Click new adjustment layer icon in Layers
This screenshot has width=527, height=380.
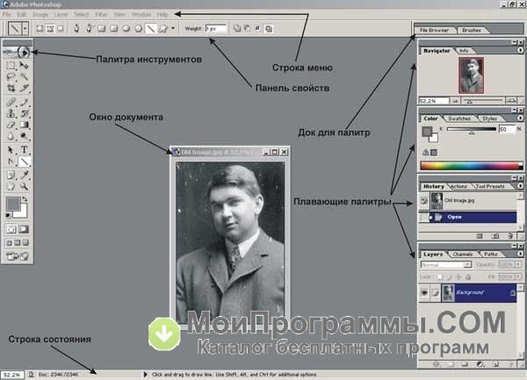tap(480, 364)
